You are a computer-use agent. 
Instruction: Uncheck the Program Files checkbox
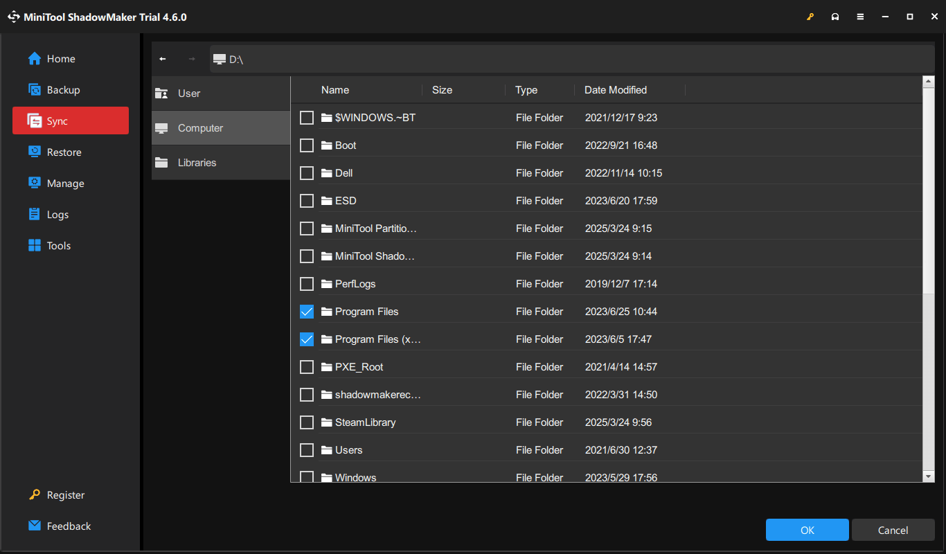(x=307, y=312)
